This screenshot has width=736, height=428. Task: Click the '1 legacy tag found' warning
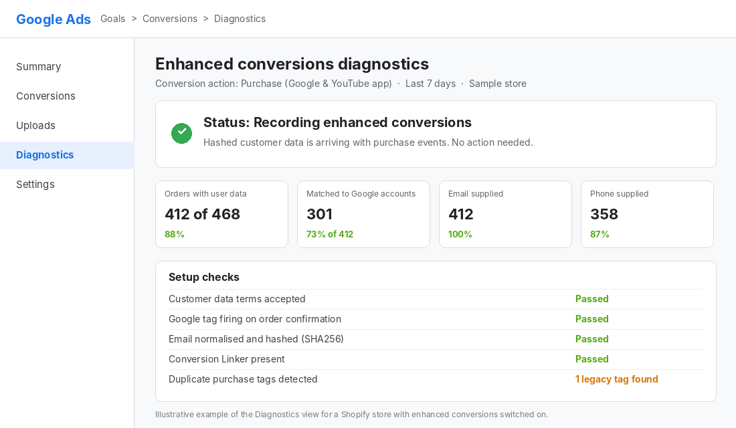617,379
